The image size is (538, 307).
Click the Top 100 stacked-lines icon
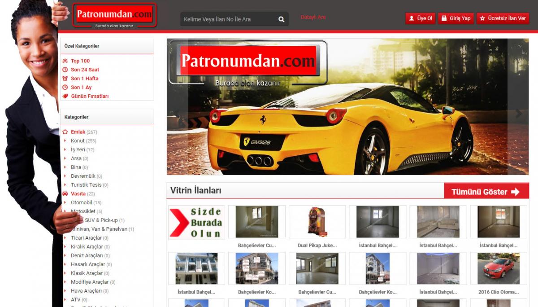click(x=65, y=61)
